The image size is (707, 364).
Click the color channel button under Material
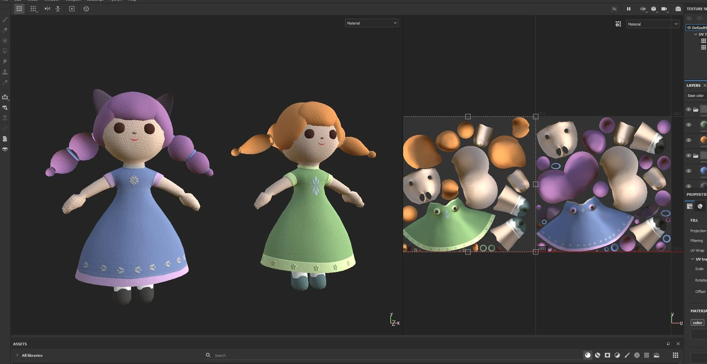pyautogui.click(x=697, y=322)
